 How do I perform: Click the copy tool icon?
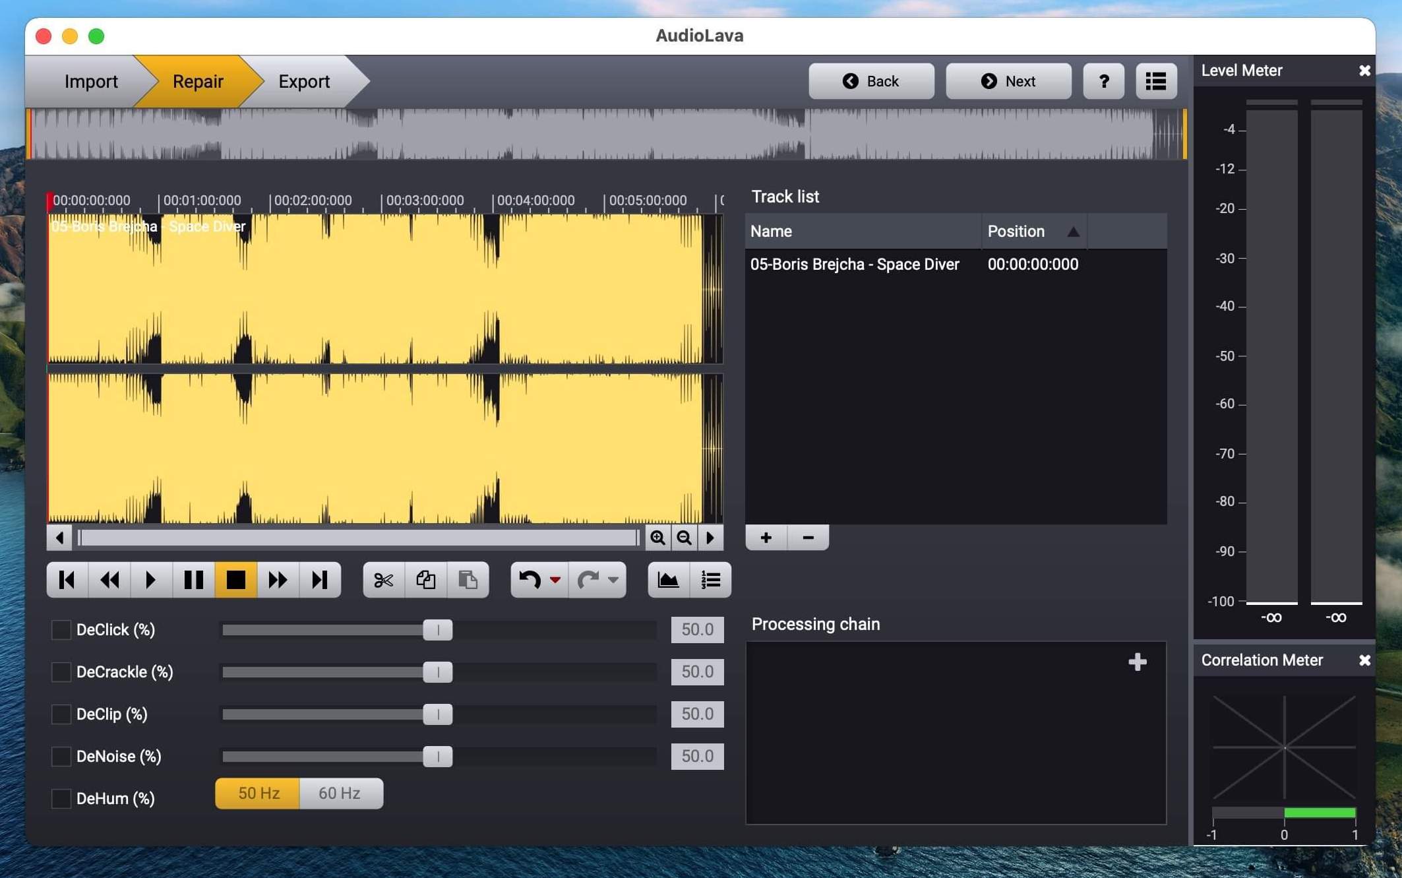425,580
